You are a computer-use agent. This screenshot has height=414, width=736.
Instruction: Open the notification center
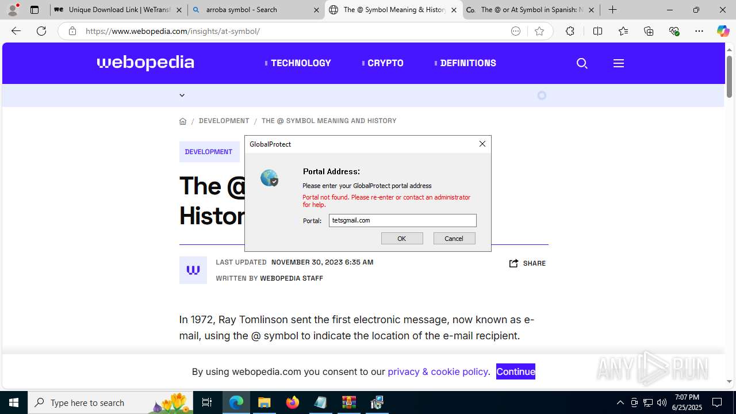click(718, 402)
